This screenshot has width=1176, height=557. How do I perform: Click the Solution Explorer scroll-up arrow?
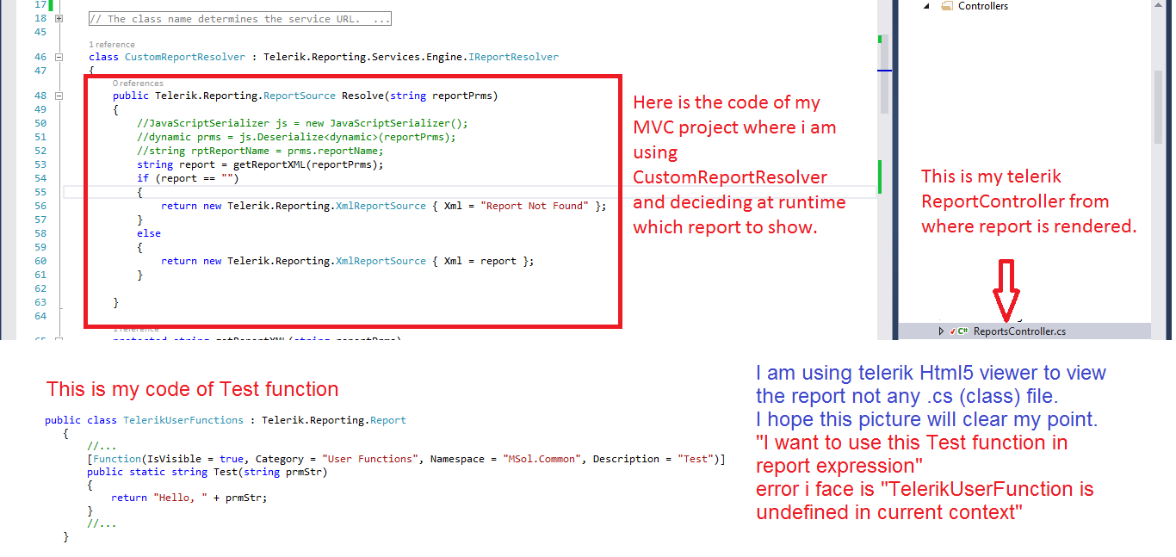coord(1158,6)
